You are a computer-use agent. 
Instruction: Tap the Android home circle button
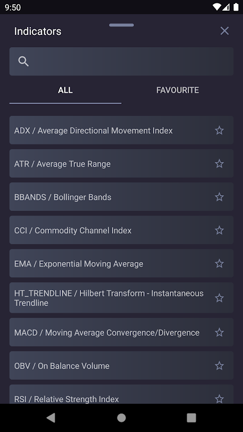(x=121, y=418)
